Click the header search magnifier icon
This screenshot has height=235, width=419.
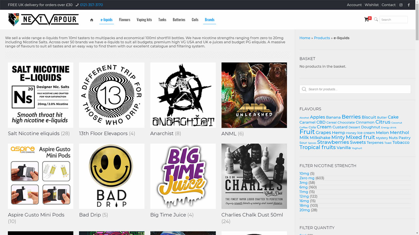click(376, 19)
